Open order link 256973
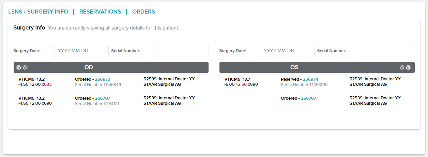 [103, 79]
